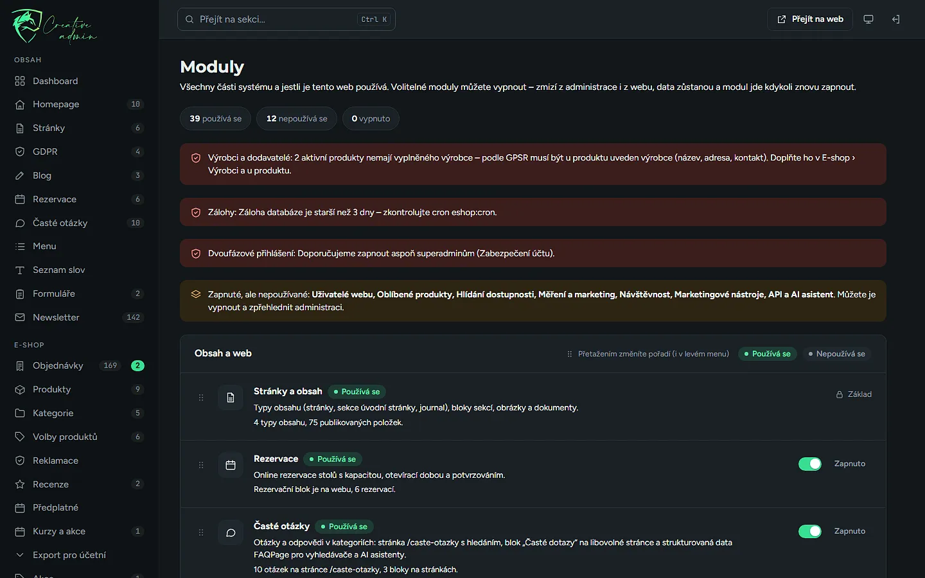
Task: Click the Kategorie folder icon in sidebar
Action: click(20, 413)
